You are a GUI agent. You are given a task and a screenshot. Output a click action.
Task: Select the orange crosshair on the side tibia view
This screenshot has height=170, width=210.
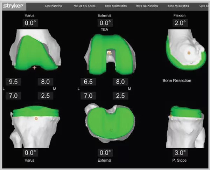(171, 115)
